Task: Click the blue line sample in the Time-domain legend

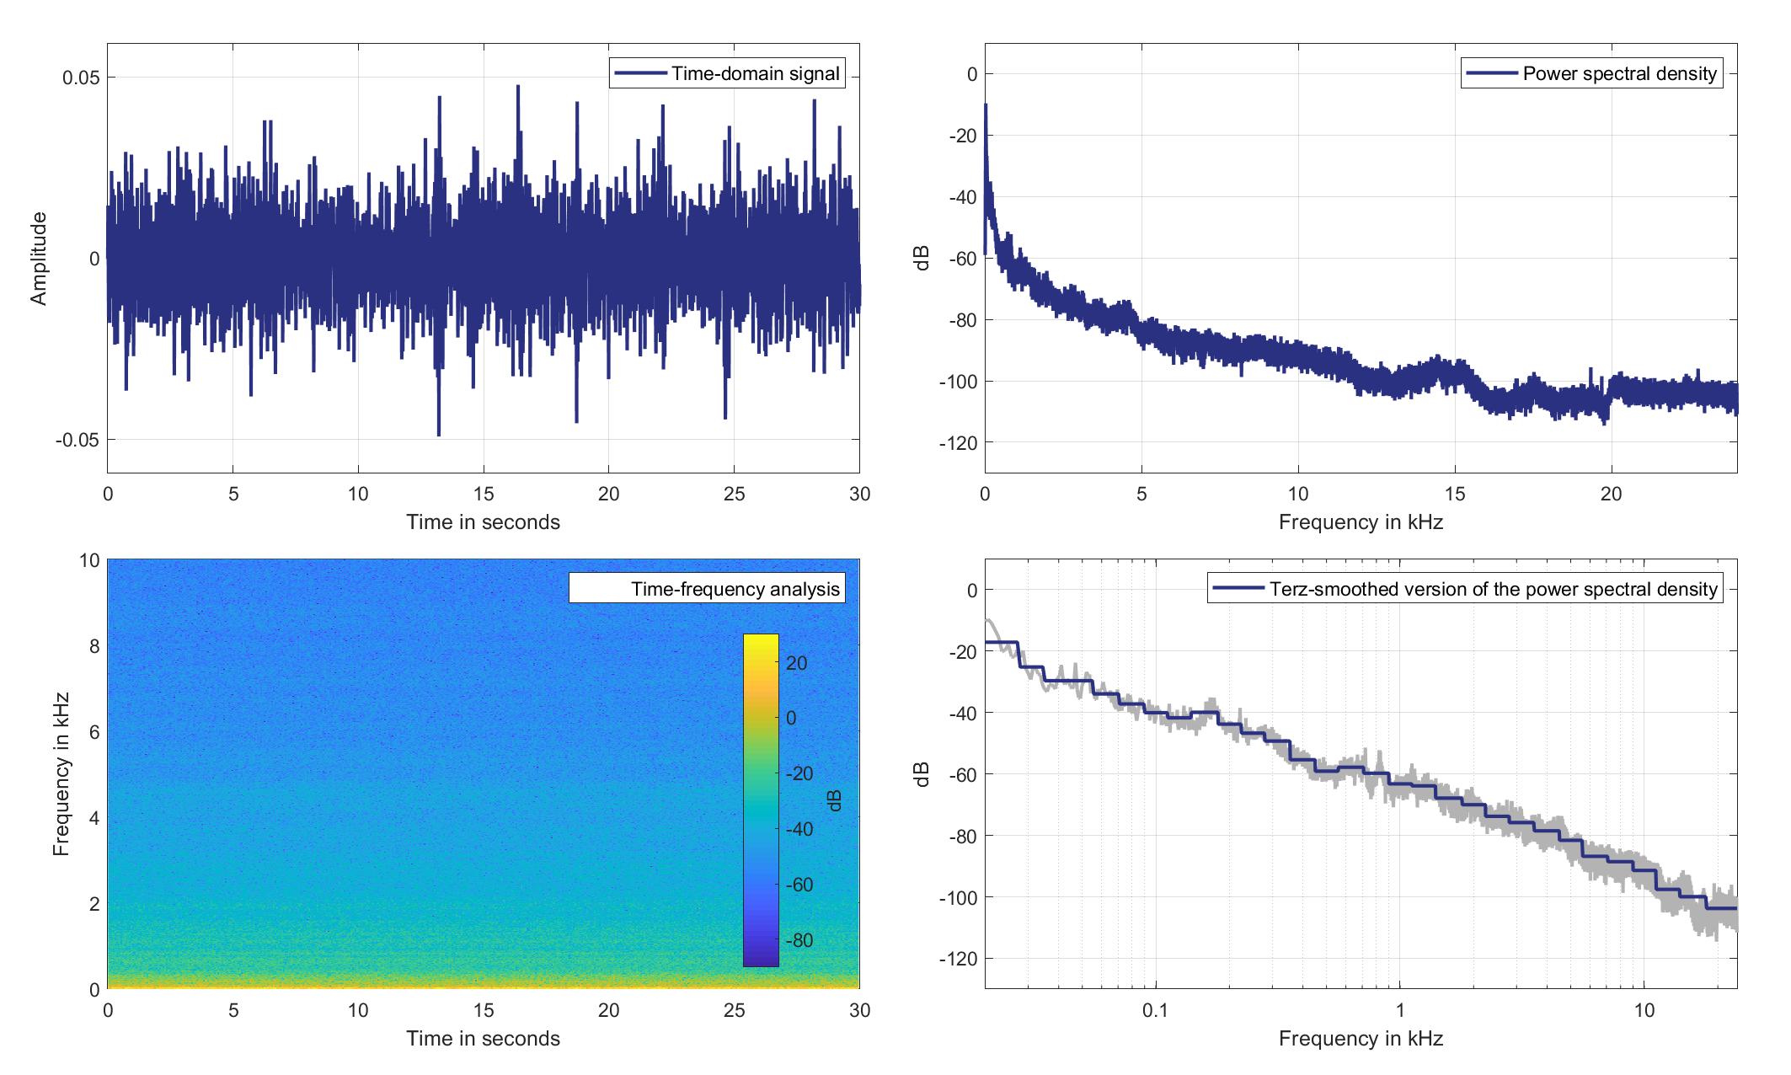Action: (x=641, y=73)
